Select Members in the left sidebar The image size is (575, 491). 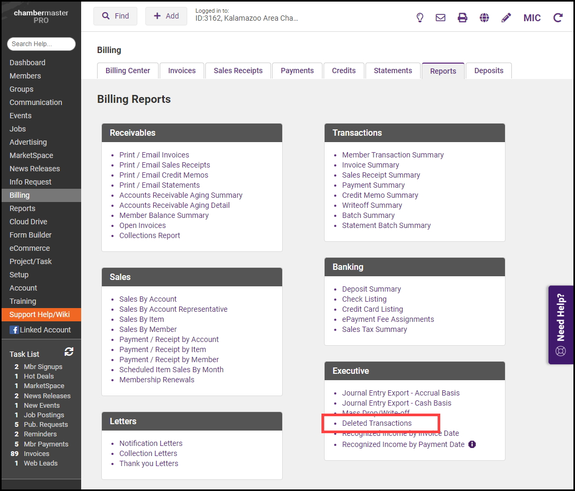click(25, 76)
